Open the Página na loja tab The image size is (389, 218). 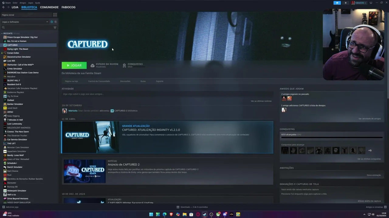[x=71, y=81]
